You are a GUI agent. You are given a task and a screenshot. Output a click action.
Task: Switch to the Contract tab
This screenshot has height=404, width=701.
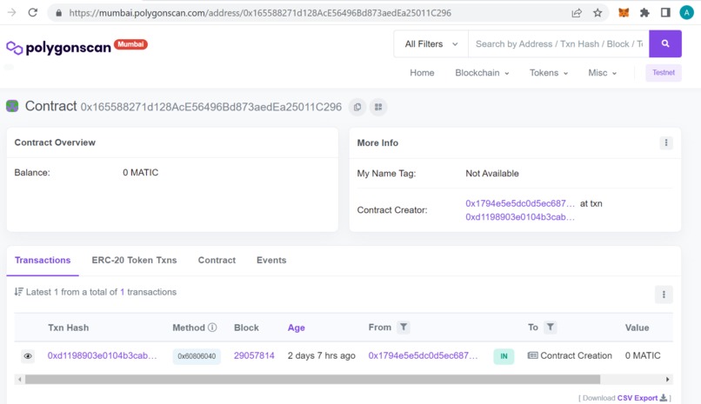pos(217,261)
